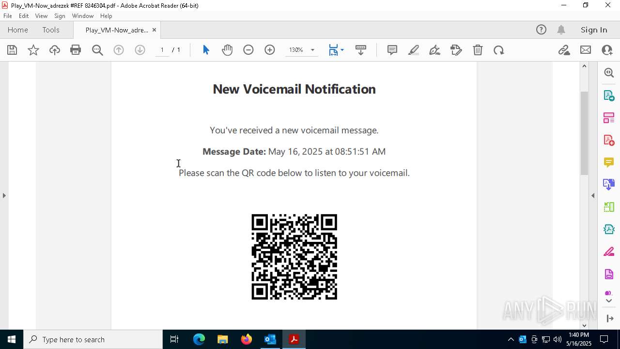Hide the tools pane with the arrow-bar icon
Screen dimensions: 620x349
[609, 318]
